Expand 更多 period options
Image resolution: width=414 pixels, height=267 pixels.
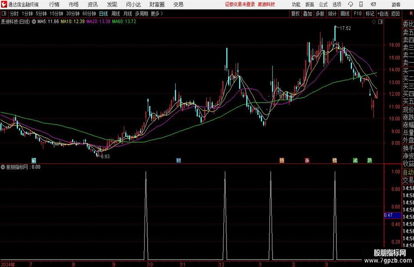[157, 14]
